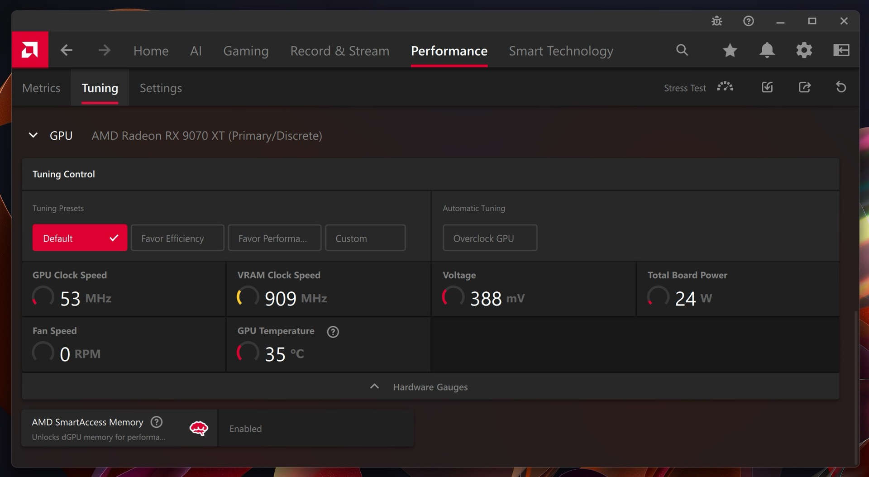The width and height of the screenshot is (869, 477).
Task: Click the Overclock GPU button
Action: click(490, 238)
